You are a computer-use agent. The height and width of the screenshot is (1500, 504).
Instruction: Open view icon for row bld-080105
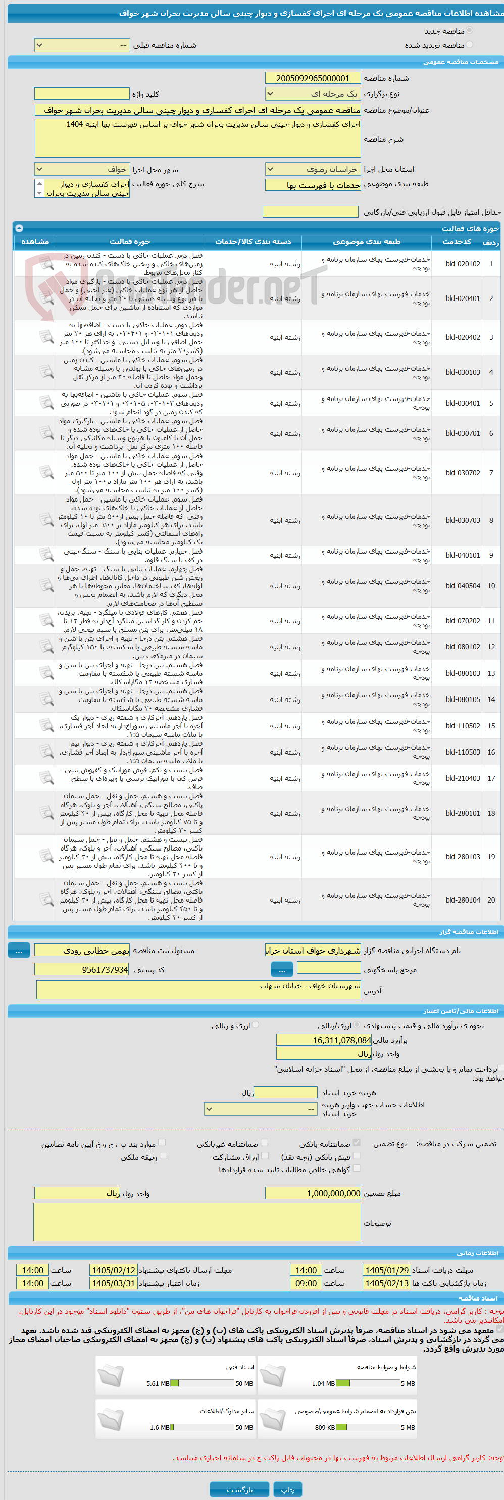click(46, 699)
